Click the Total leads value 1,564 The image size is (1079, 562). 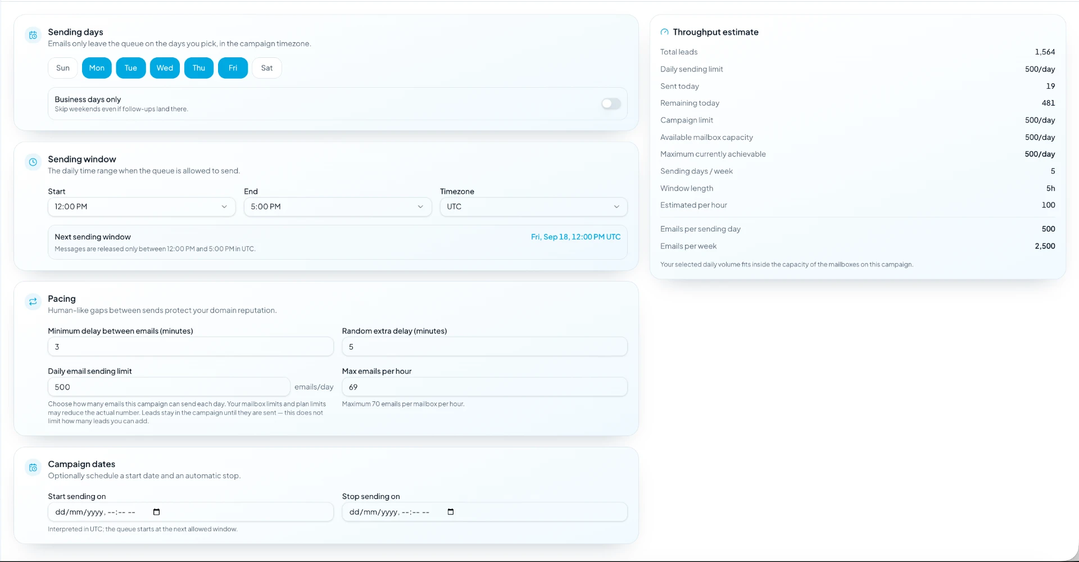1045,52
